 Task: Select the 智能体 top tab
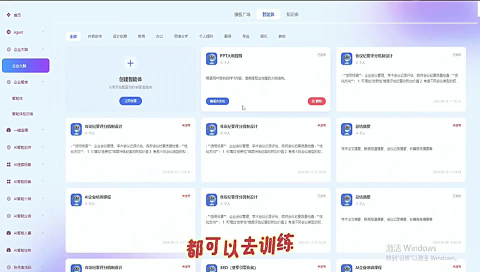tap(268, 14)
